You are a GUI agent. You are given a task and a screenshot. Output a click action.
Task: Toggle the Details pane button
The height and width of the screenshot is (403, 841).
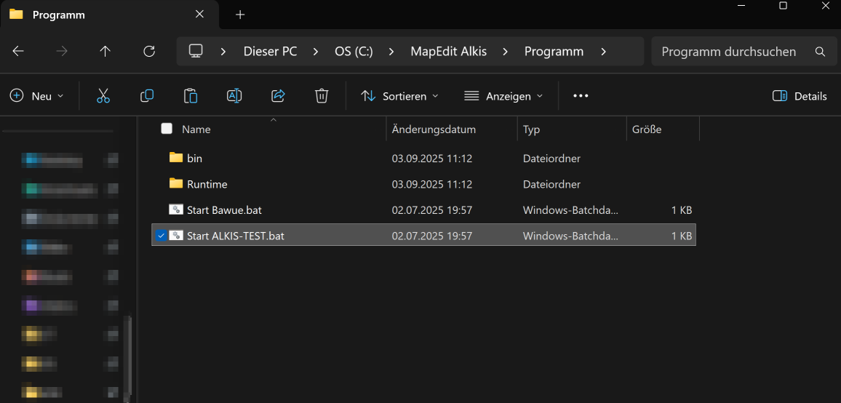(x=800, y=96)
